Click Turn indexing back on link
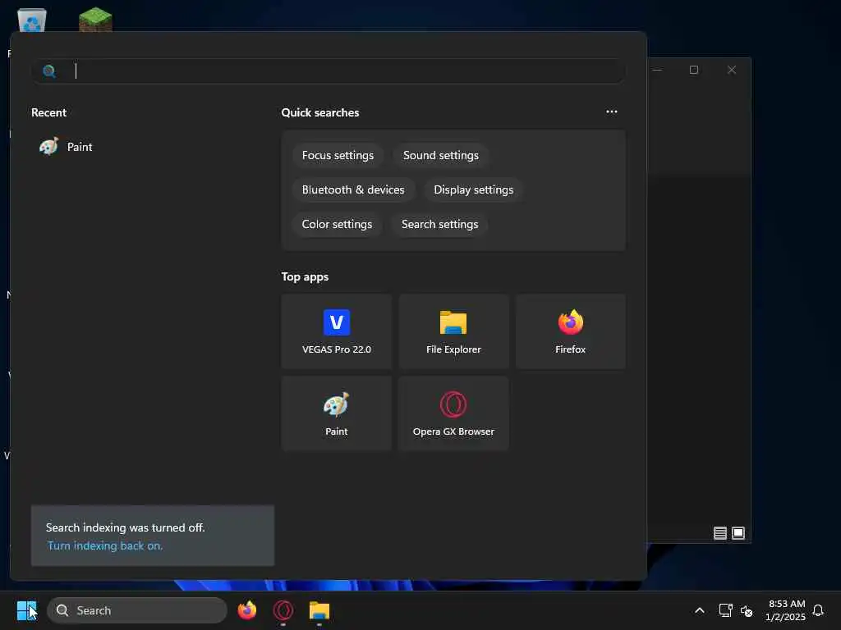841x630 pixels. pos(105,546)
